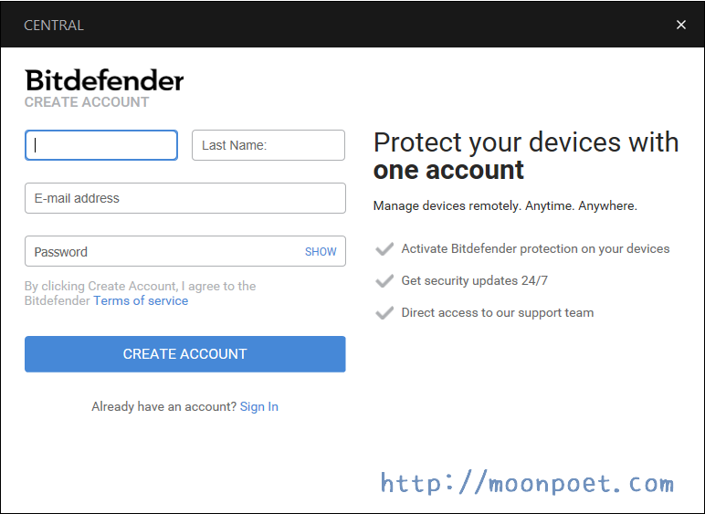Screen dimensions: 705x514
Task: Focus the first name input field
Action: [x=101, y=145]
